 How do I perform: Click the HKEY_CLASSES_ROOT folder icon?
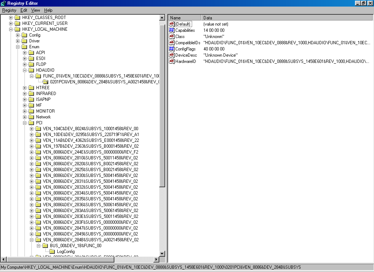(18, 18)
